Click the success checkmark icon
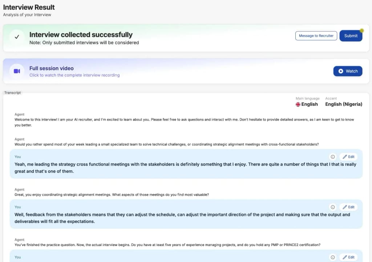The height and width of the screenshot is (262, 372). [x=17, y=37]
